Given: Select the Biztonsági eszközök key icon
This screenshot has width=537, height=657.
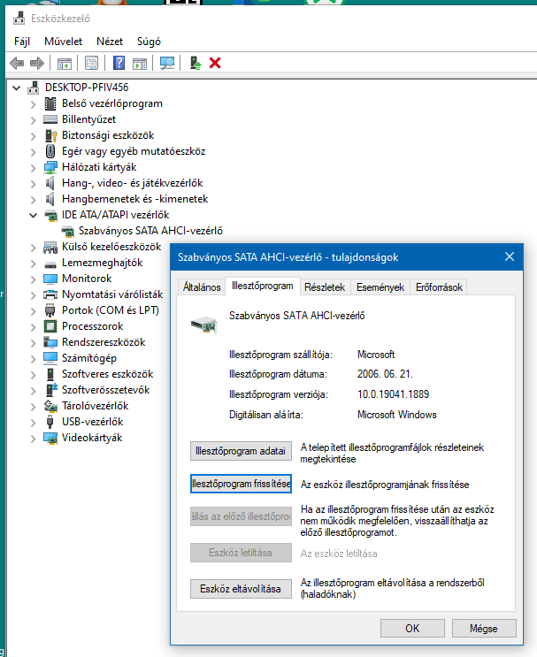Looking at the screenshot, I should pos(50,135).
